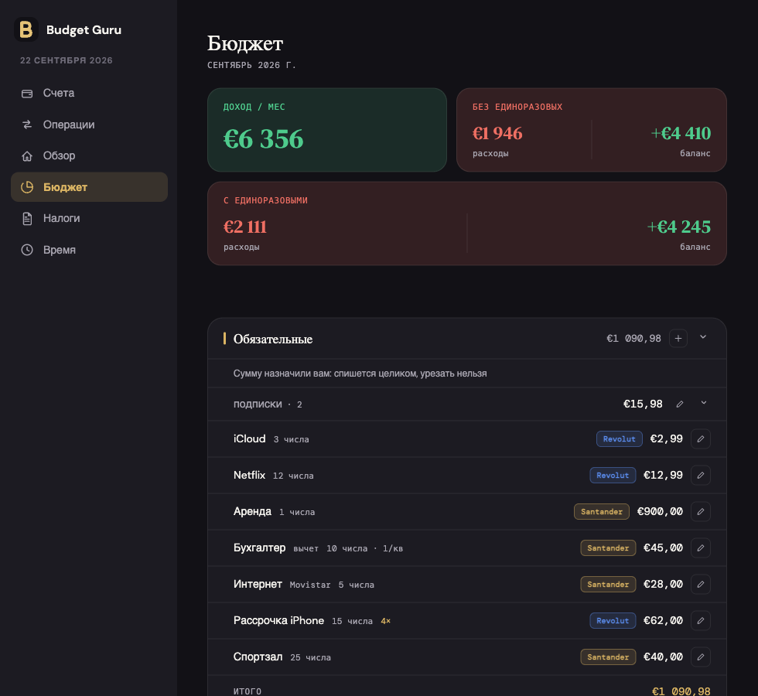
Task: Open the Обзор page
Action: pyautogui.click(x=90, y=155)
